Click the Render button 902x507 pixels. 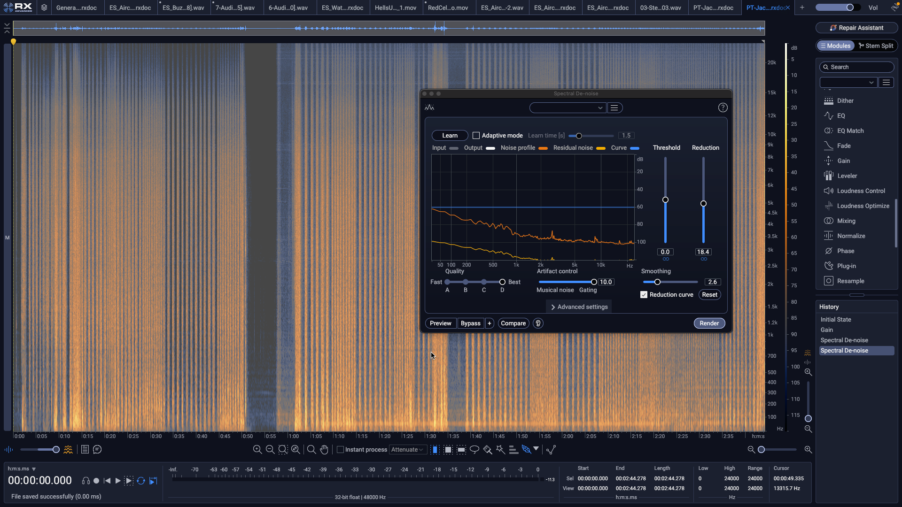(x=709, y=323)
